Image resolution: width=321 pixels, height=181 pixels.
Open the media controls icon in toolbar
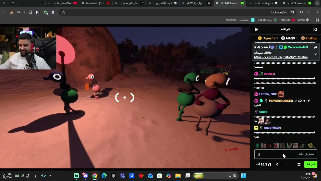click(19, 12)
